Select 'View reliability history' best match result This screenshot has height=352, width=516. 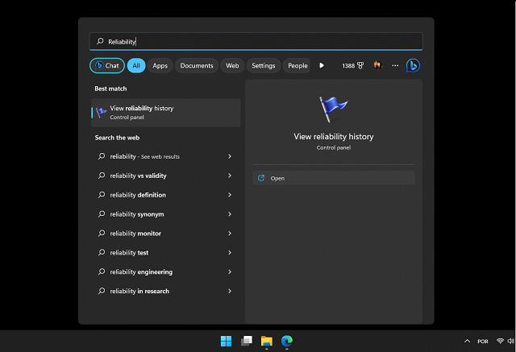pyautogui.click(x=165, y=113)
